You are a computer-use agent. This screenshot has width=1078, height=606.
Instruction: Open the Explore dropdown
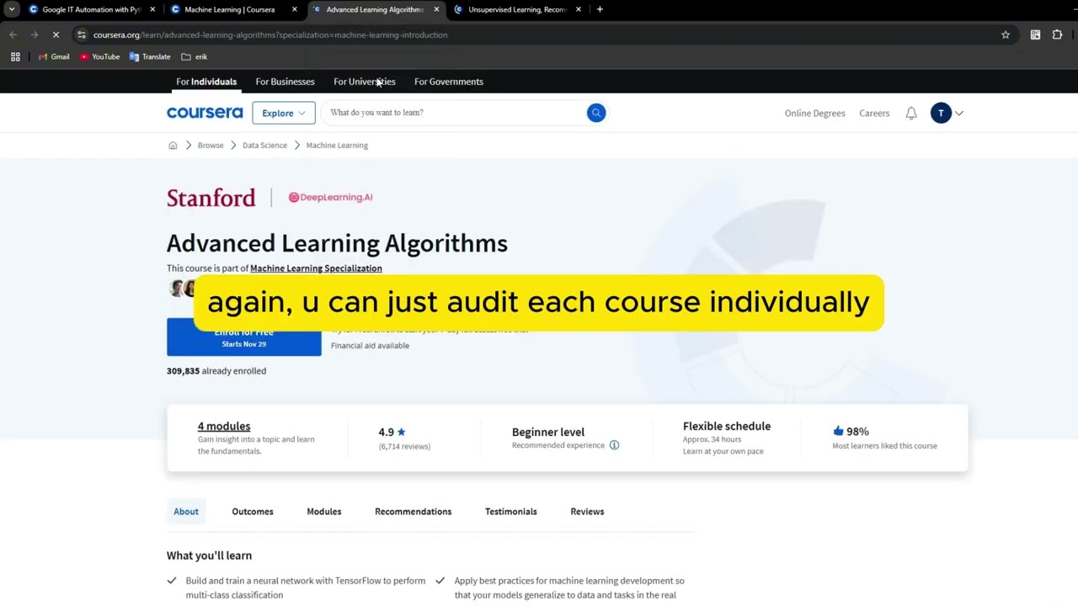[284, 113]
